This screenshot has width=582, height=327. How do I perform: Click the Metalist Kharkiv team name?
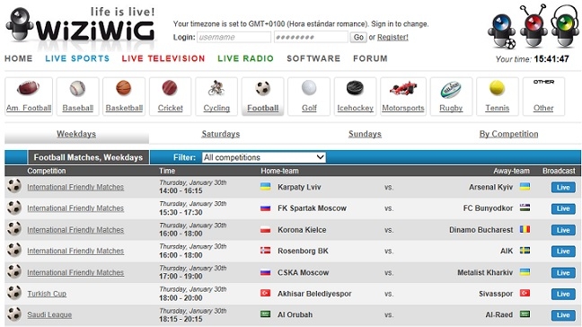(485, 272)
